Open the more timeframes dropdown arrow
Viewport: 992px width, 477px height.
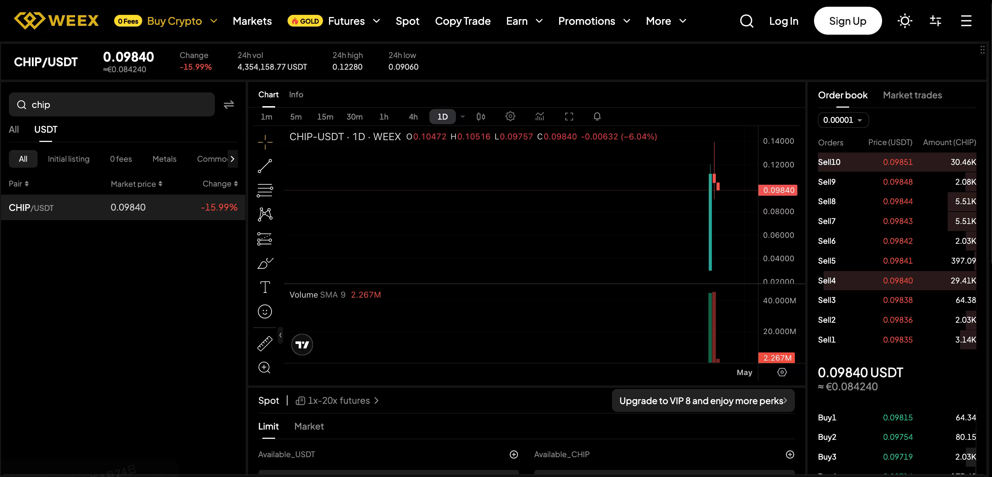(x=463, y=116)
